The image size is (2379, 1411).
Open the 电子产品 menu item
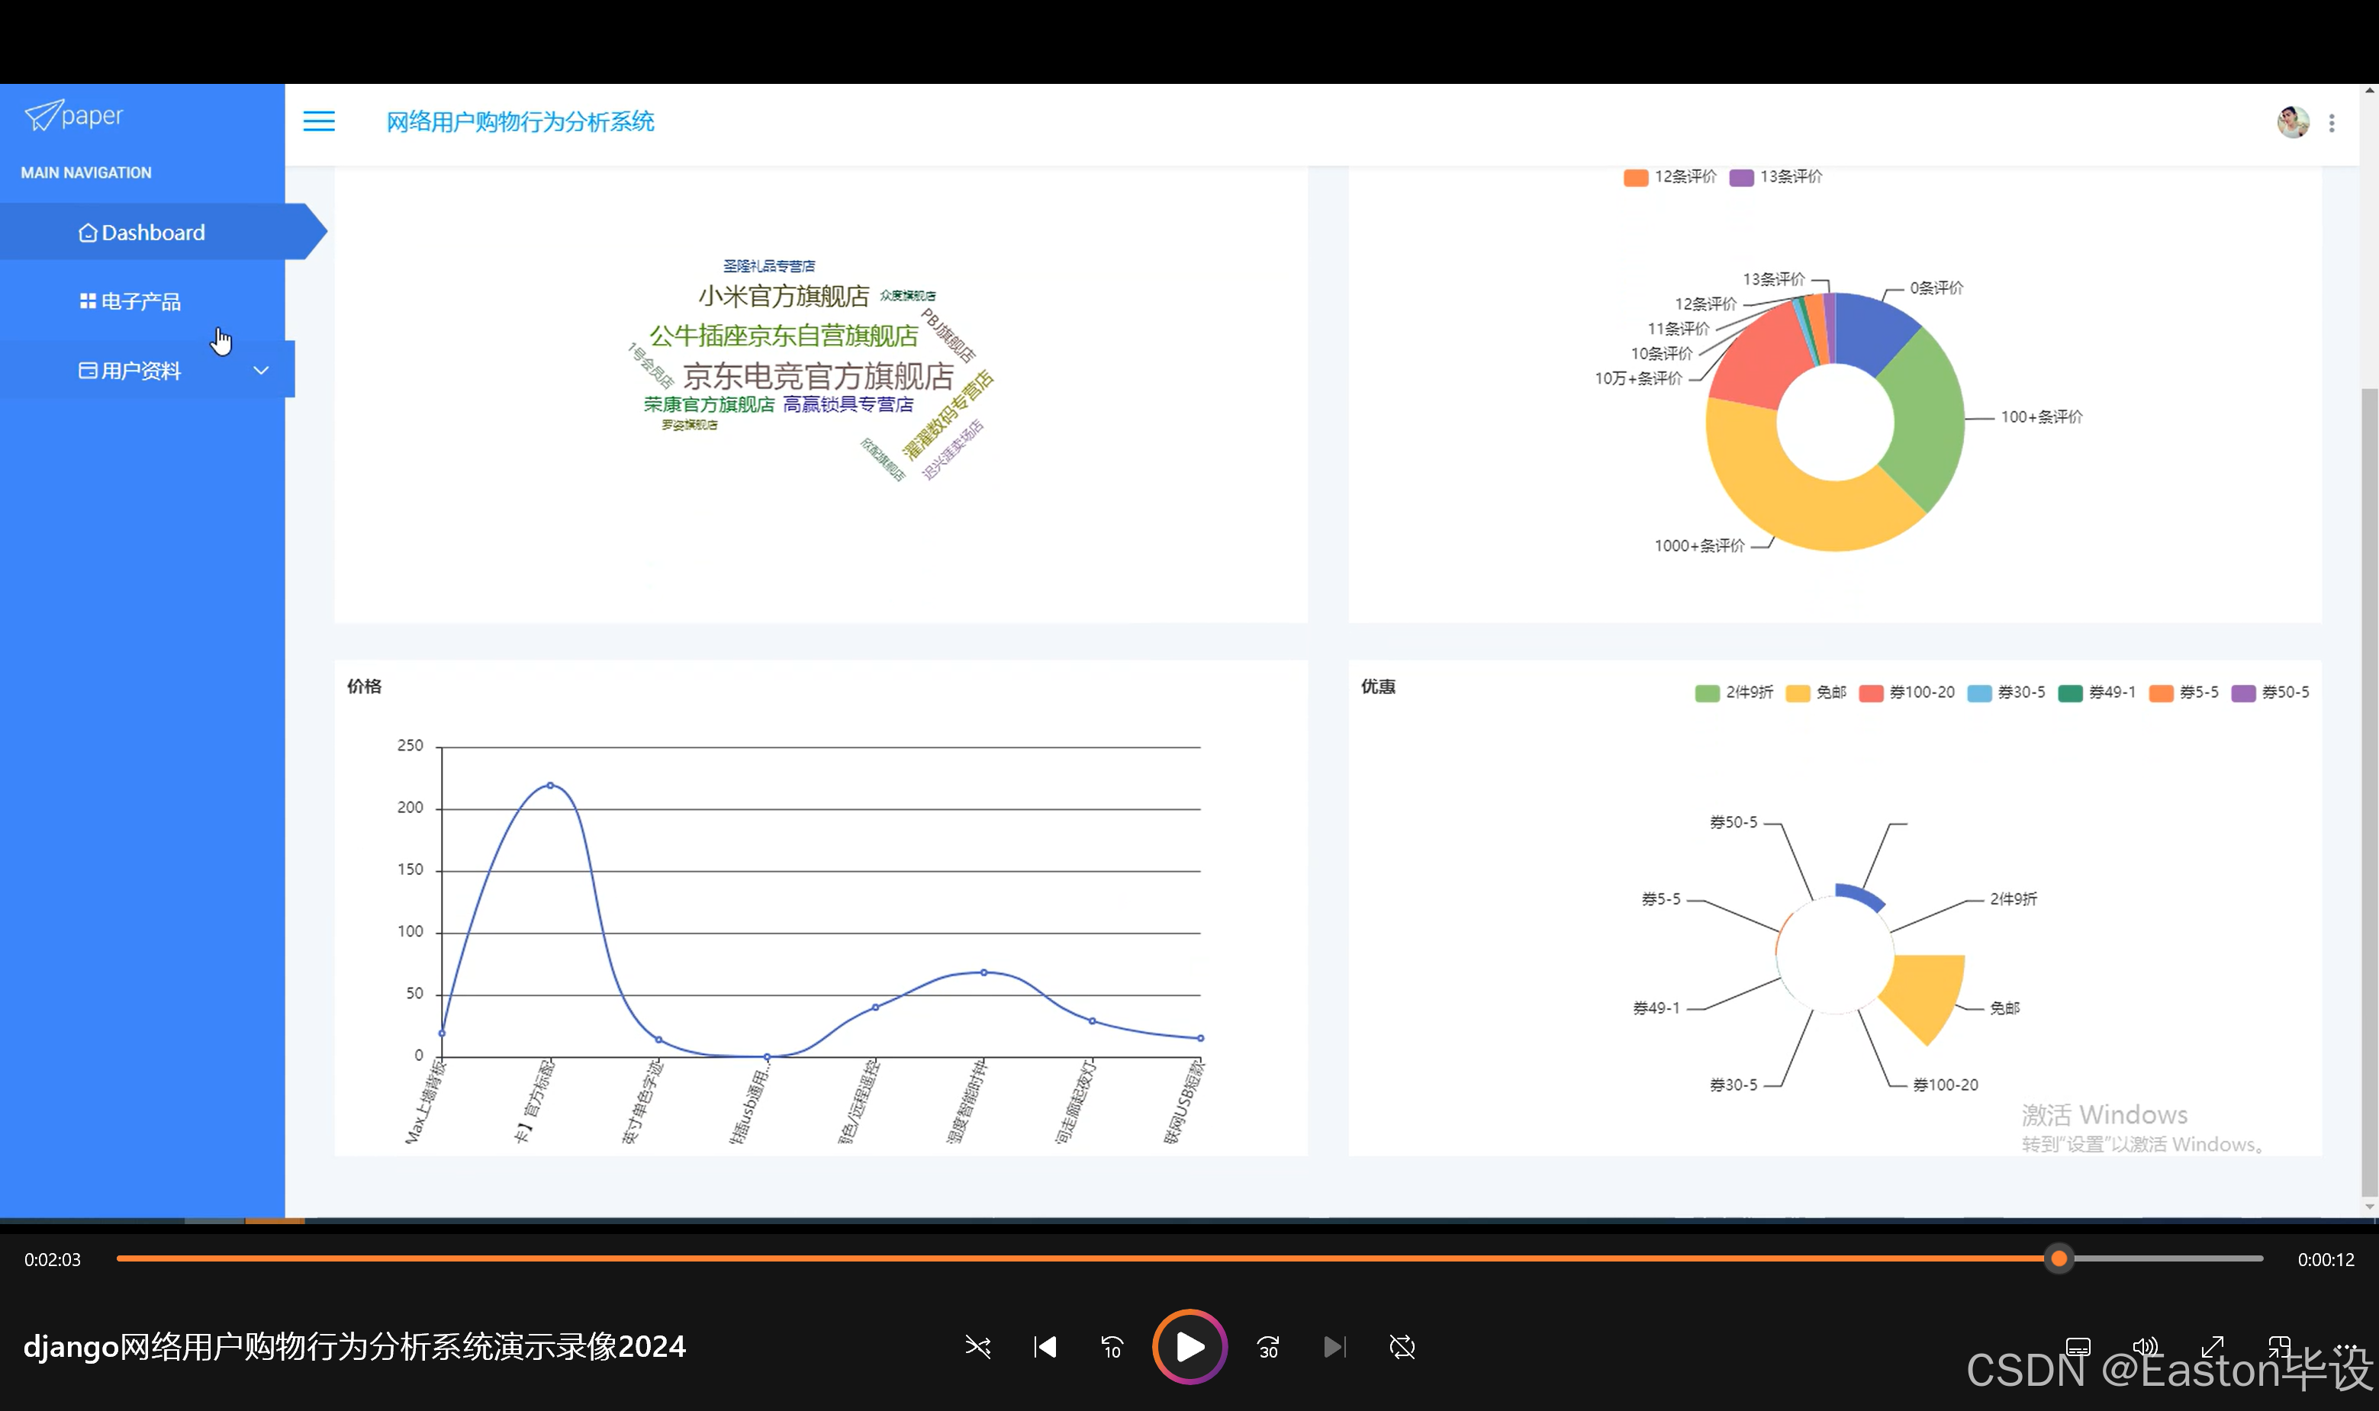143,301
